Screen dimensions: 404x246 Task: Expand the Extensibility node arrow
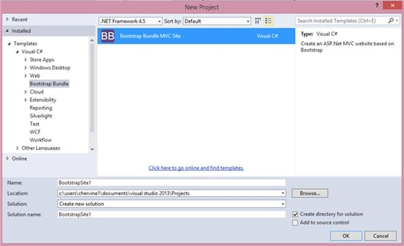coord(25,100)
